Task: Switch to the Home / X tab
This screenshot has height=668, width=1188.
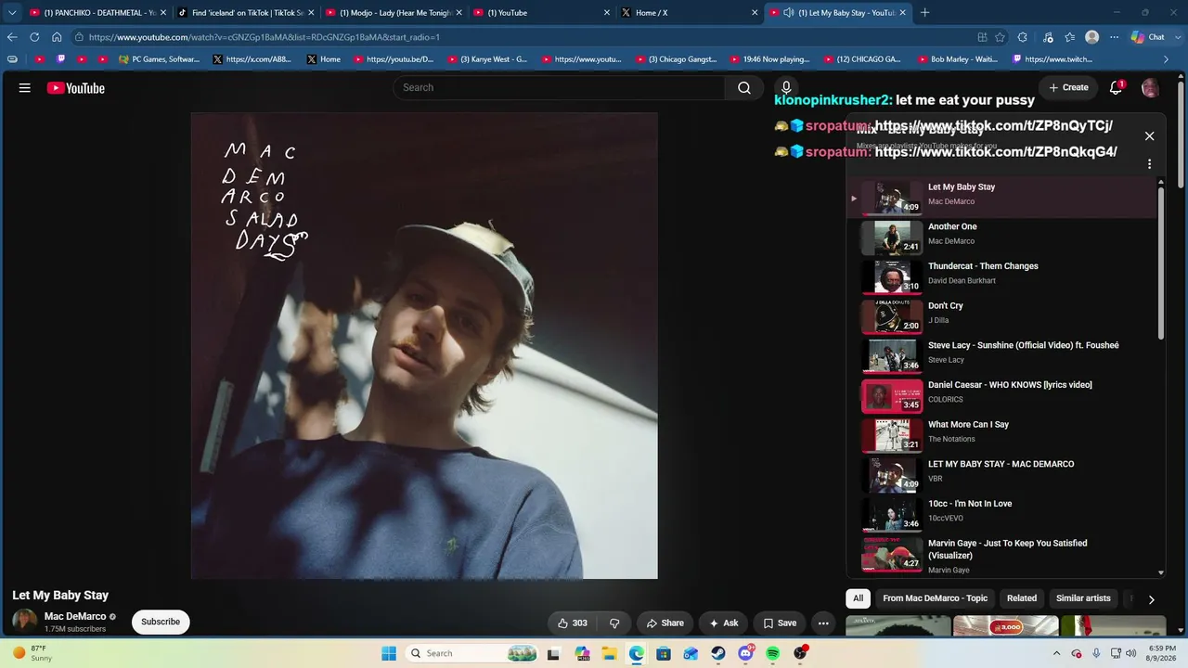Action: coord(690,13)
